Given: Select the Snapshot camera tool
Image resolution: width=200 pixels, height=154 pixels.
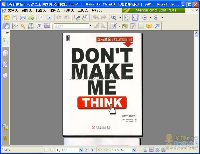Looking at the screenshot, I should coord(47,26).
